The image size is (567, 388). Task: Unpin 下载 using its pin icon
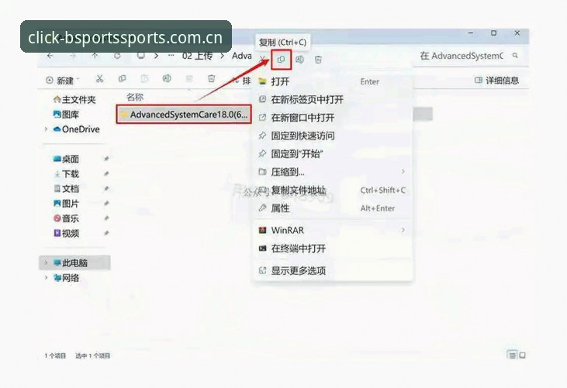[106, 174]
